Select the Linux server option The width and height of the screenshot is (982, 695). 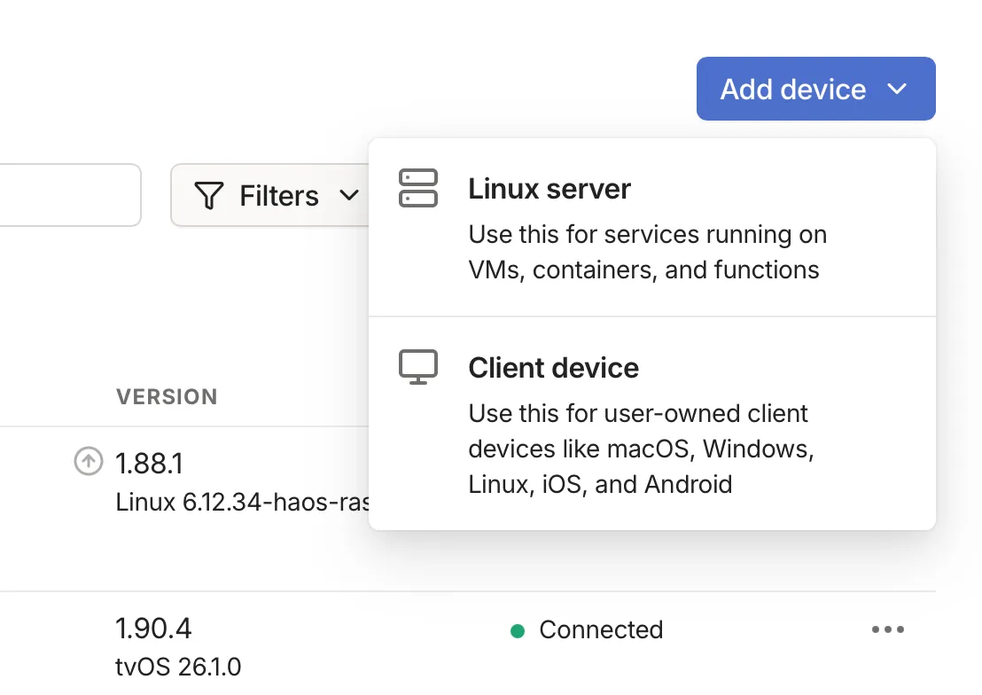[x=549, y=189]
